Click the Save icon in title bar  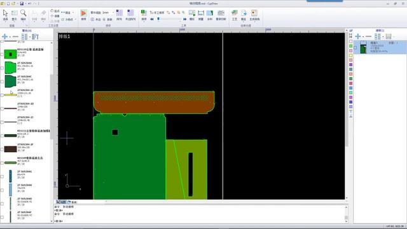pyautogui.click(x=22, y=3)
